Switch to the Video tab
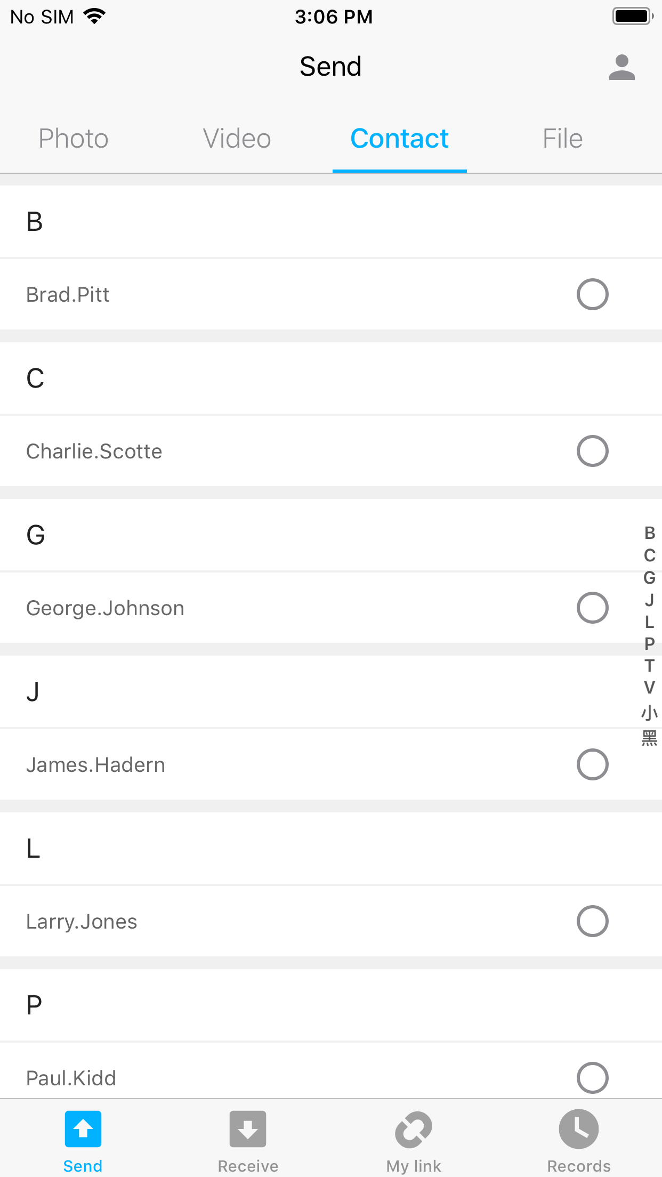The image size is (662, 1177). [x=237, y=139]
